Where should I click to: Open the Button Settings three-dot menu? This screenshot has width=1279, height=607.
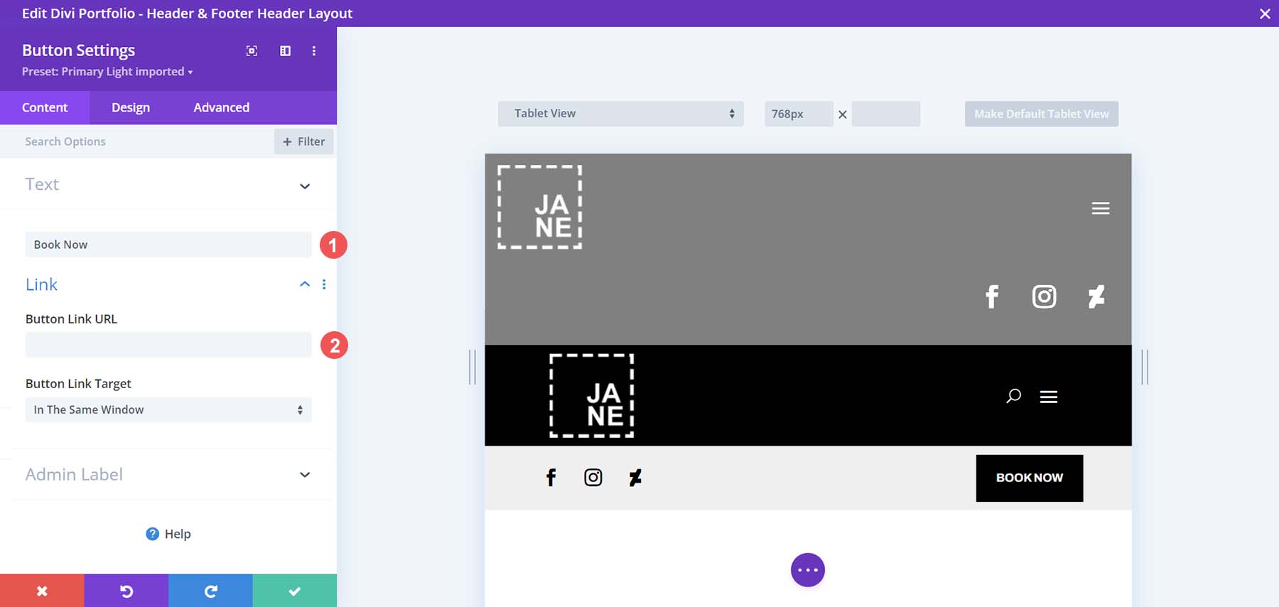click(x=314, y=50)
